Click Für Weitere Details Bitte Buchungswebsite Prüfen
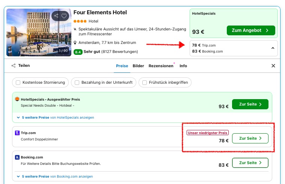The image size is (285, 184). 61,164
